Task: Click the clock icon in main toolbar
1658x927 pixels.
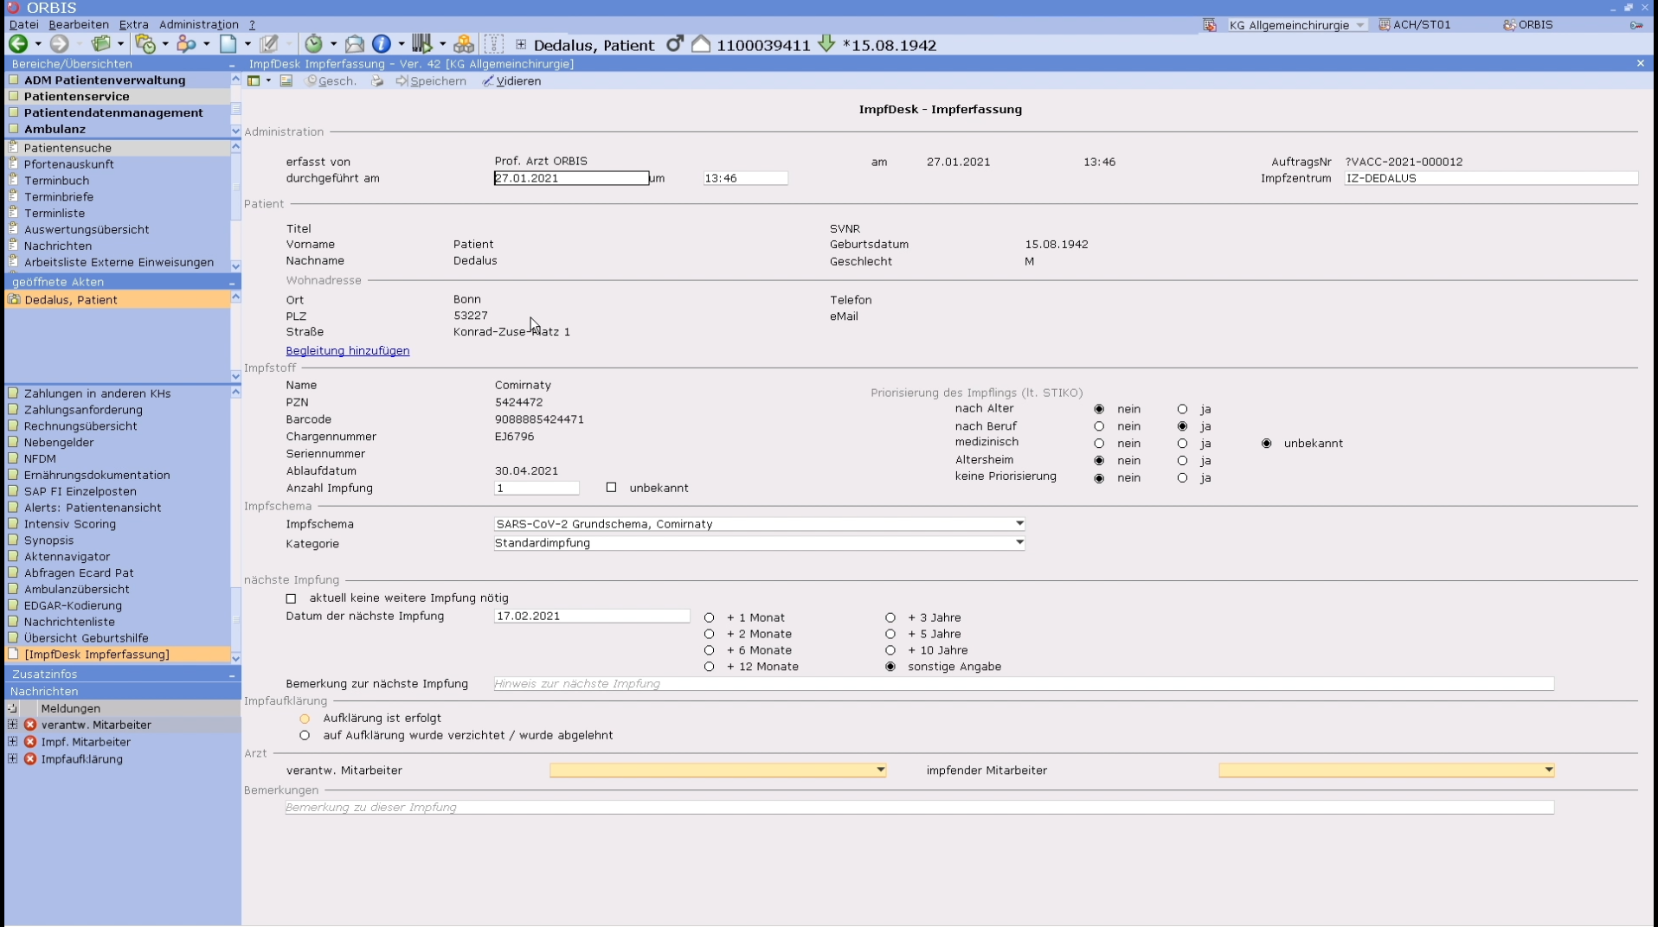Action: [x=313, y=44]
